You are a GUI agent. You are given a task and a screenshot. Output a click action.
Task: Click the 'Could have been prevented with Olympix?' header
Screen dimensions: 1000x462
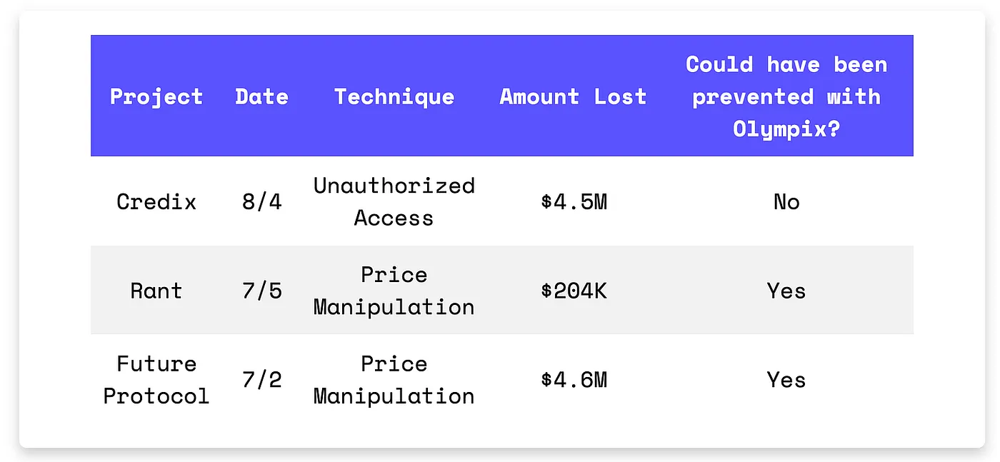click(786, 96)
